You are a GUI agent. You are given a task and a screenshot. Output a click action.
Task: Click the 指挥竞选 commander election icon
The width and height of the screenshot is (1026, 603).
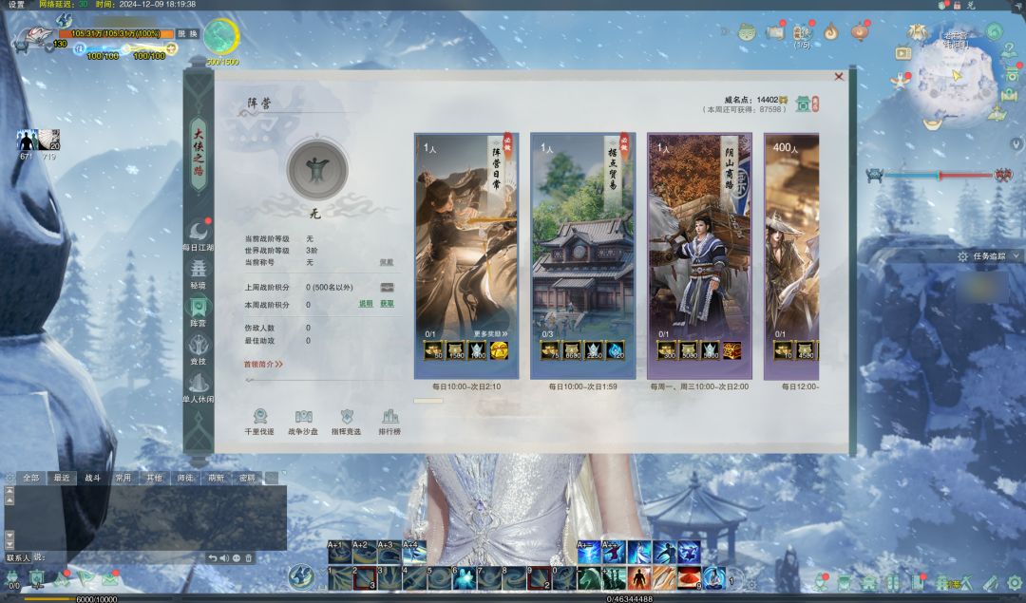[346, 421]
